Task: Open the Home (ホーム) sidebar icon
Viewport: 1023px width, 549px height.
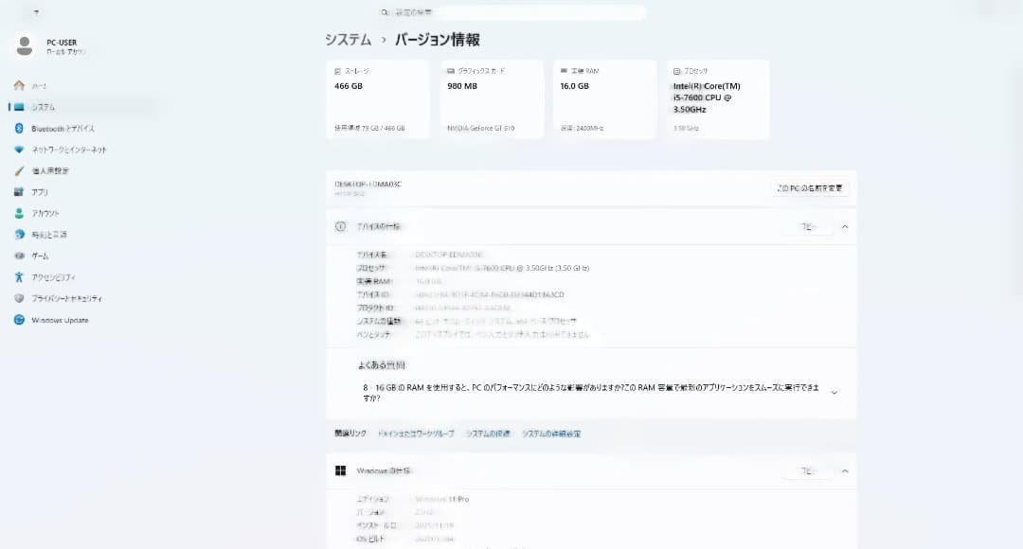Action: pos(19,85)
